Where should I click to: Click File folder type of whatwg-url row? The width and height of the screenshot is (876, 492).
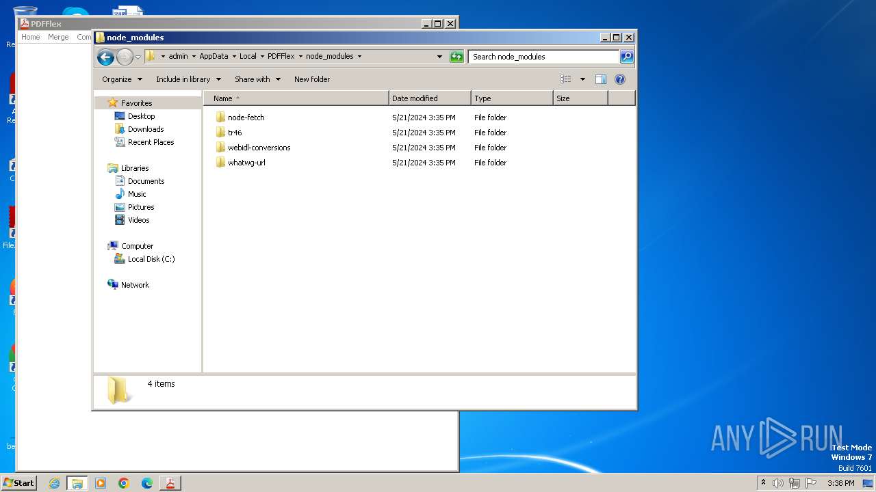point(490,163)
